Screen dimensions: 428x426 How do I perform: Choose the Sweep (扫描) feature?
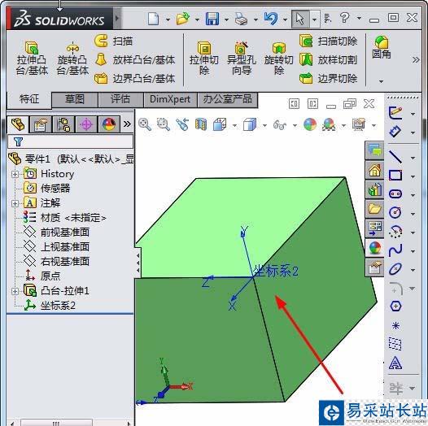tap(114, 41)
